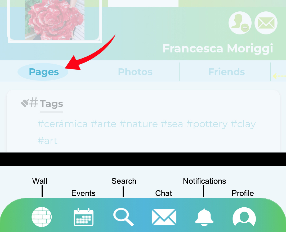Select the Pages tab
286x232 pixels.
pos(44,72)
